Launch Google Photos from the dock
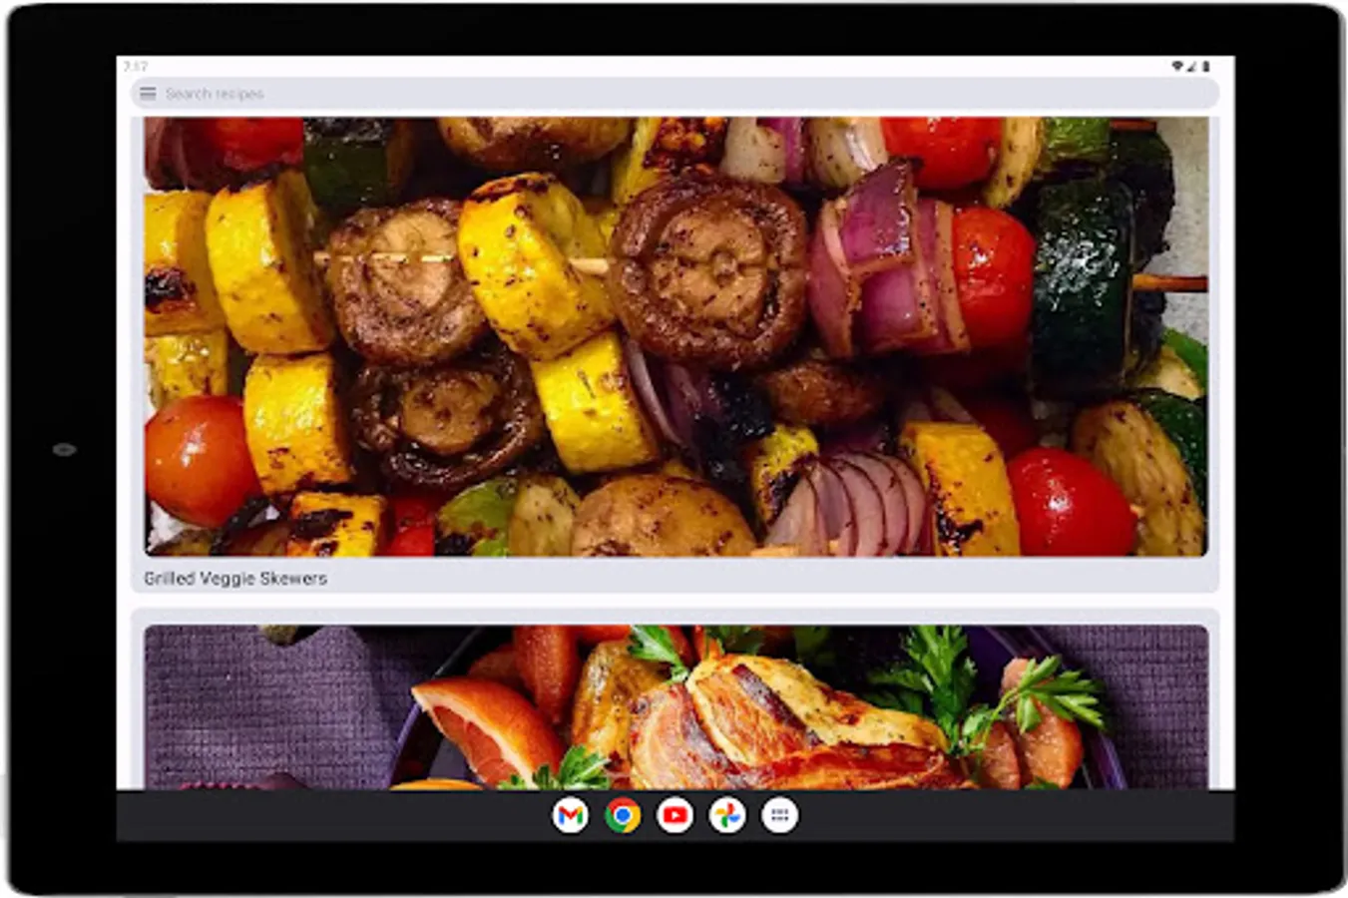Screen dimensions: 1348x898 727,816
